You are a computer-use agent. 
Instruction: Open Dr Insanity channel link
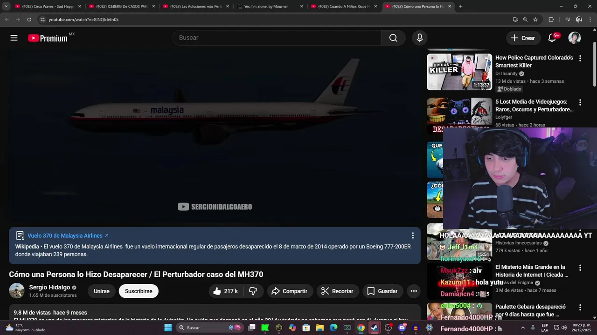click(507, 74)
